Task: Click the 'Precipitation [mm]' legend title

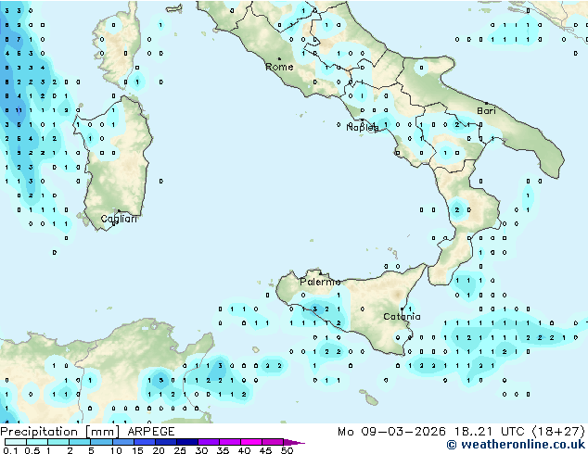Action: 59,432
